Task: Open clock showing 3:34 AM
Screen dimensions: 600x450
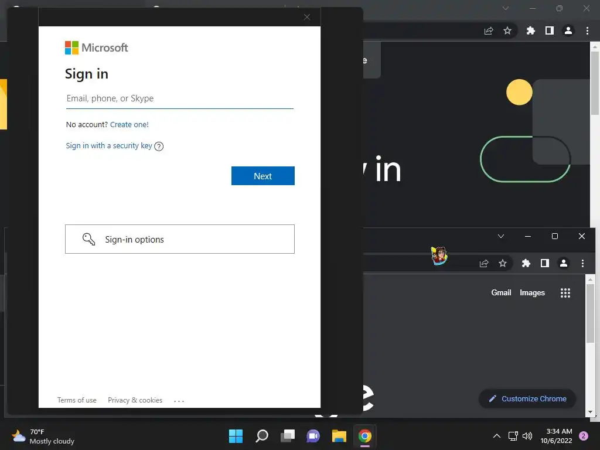Action: [x=557, y=436]
